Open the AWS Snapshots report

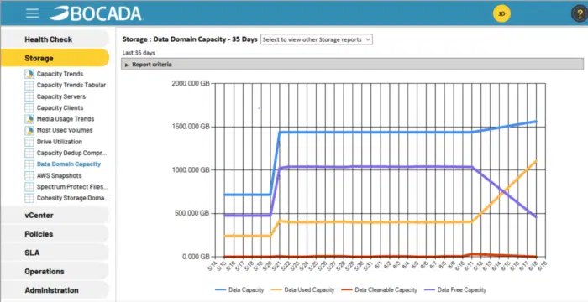pyautogui.click(x=60, y=175)
